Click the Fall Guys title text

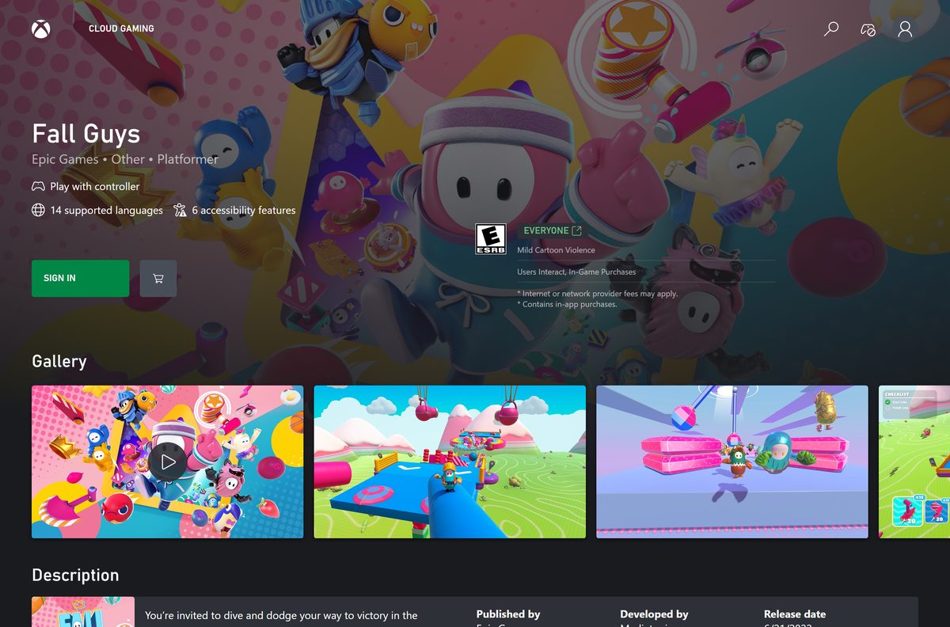(x=85, y=134)
